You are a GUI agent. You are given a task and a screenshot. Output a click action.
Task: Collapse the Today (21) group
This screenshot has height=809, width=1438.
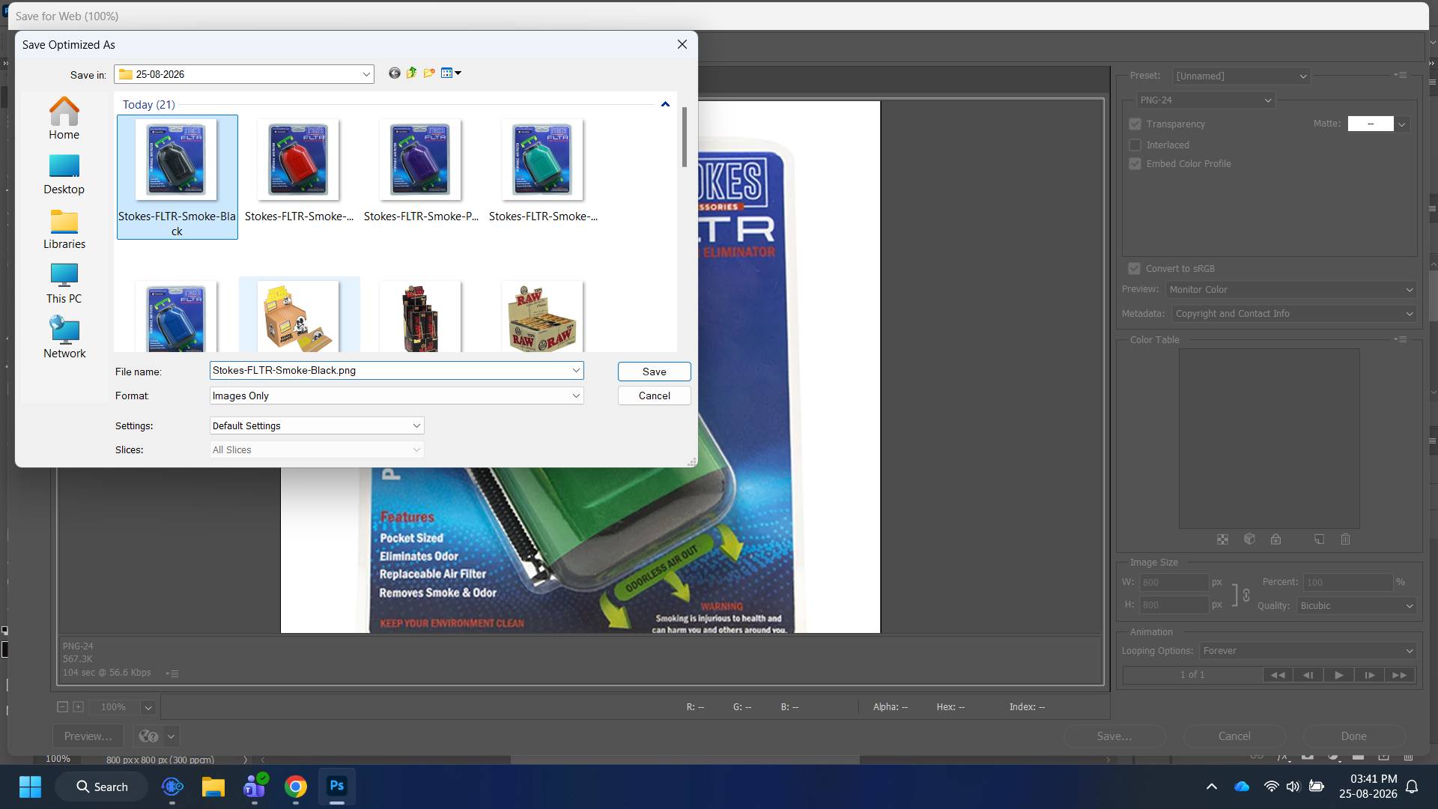click(665, 105)
